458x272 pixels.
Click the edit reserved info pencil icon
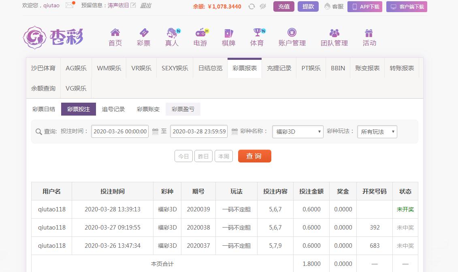133,6
